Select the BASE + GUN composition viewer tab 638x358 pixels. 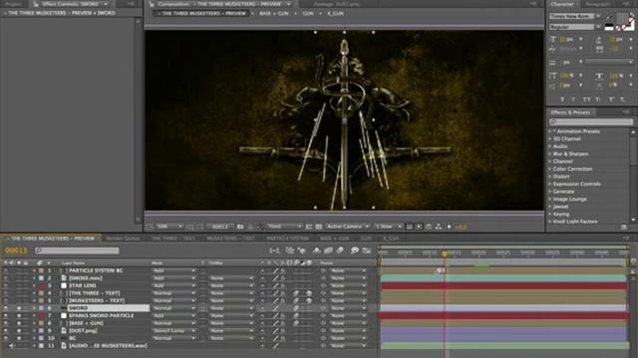(274, 13)
